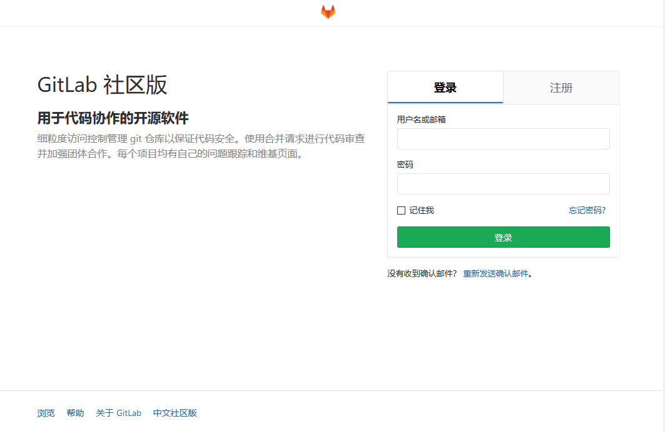Click the green 登录 button
Screen dimensions: 665x431
tap(504, 237)
